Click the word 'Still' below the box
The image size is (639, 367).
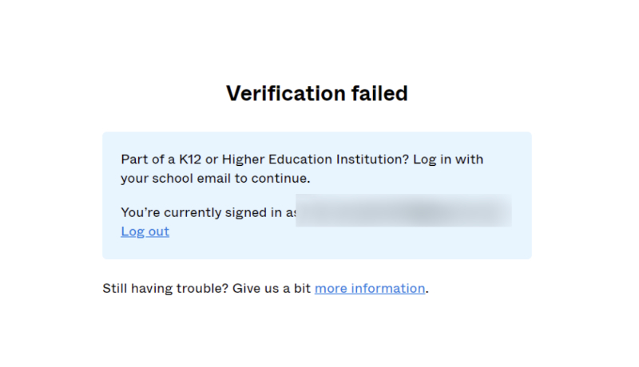coord(117,288)
